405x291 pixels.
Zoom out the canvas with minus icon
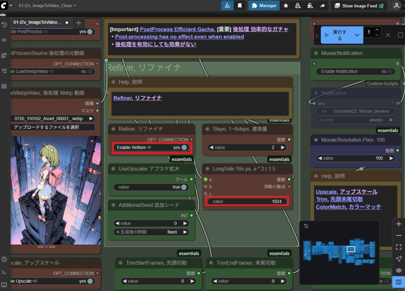tap(399, 236)
